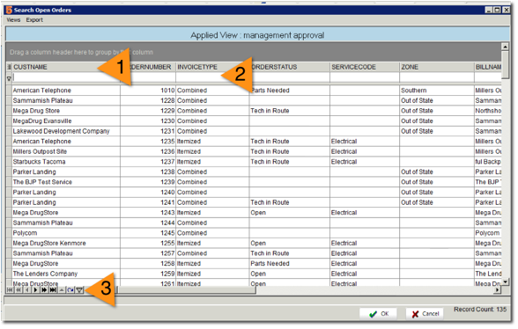Click order number 1010 cell

click(148, 91)
